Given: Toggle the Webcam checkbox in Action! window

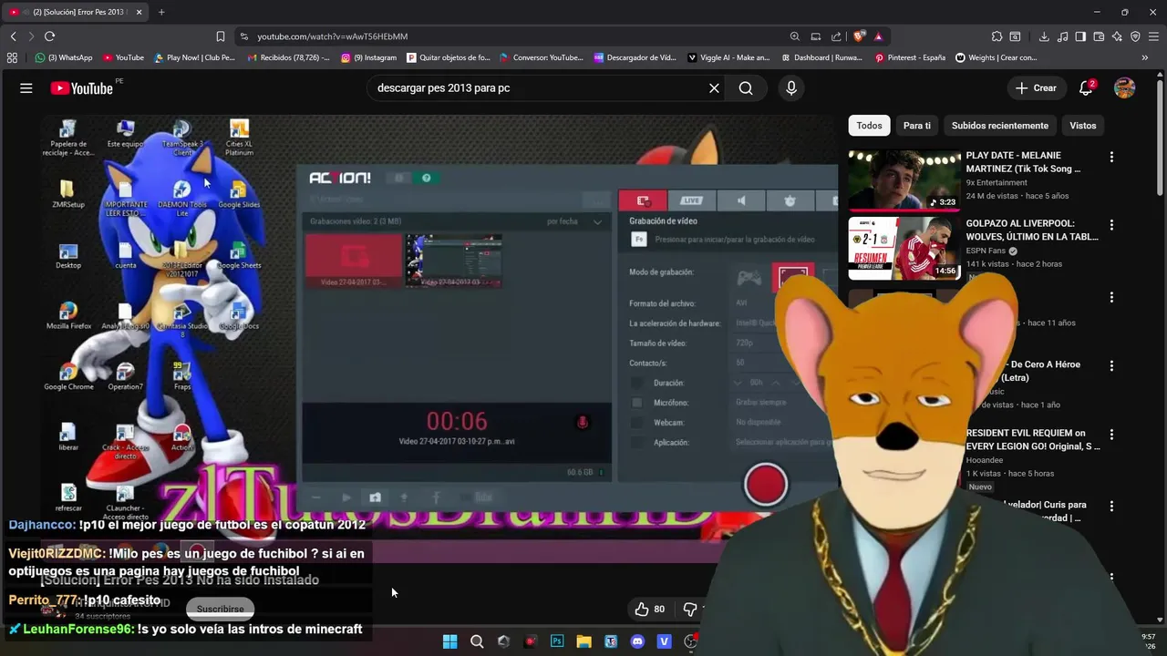Looking at the screenshot, I should 636,423.
